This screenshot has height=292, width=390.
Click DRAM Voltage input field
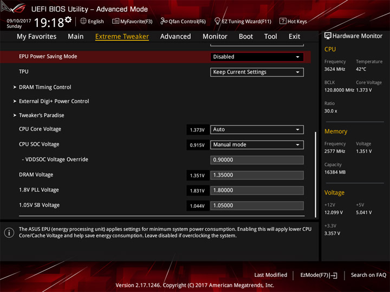tap(257, 175)
